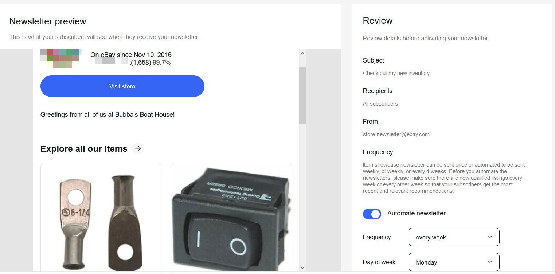Image resolution: width=555 pixels, height=274 pixels.
Task: Click the Visit store button
Action: click(122, 86)
